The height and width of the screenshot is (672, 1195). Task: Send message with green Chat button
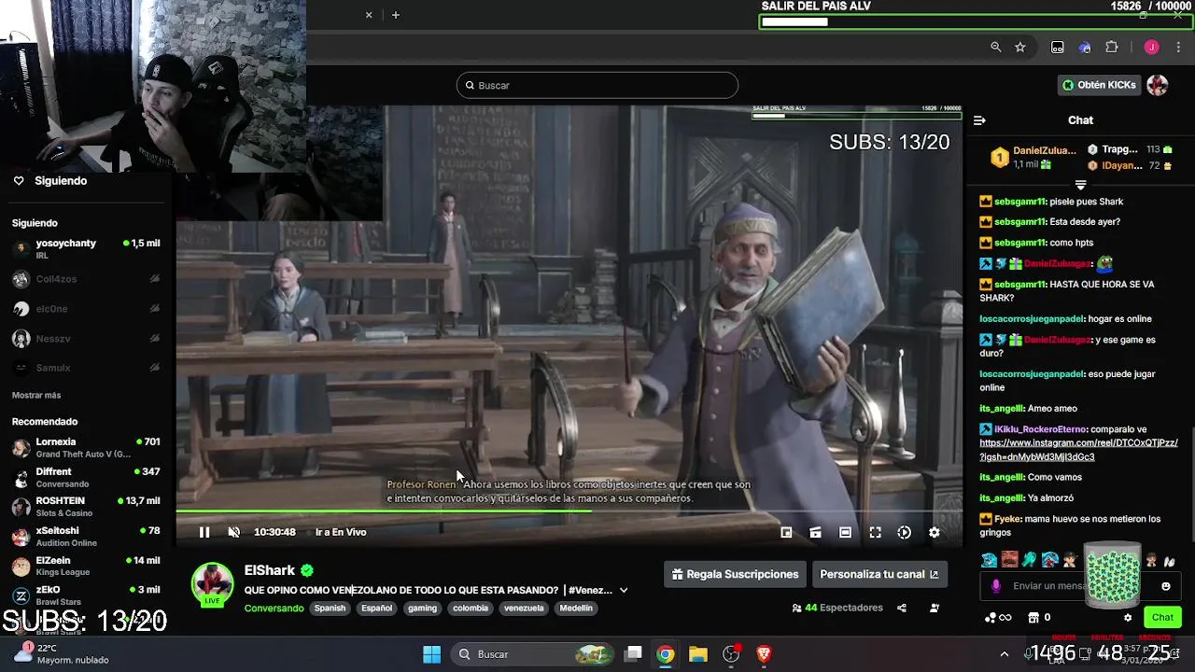click(x=1162, y=617)
